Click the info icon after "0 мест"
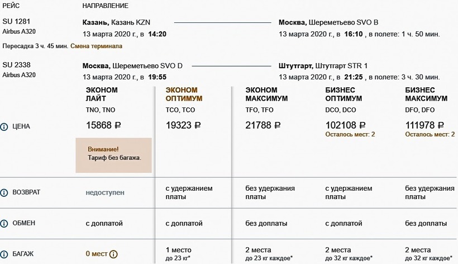 (113, 254)
